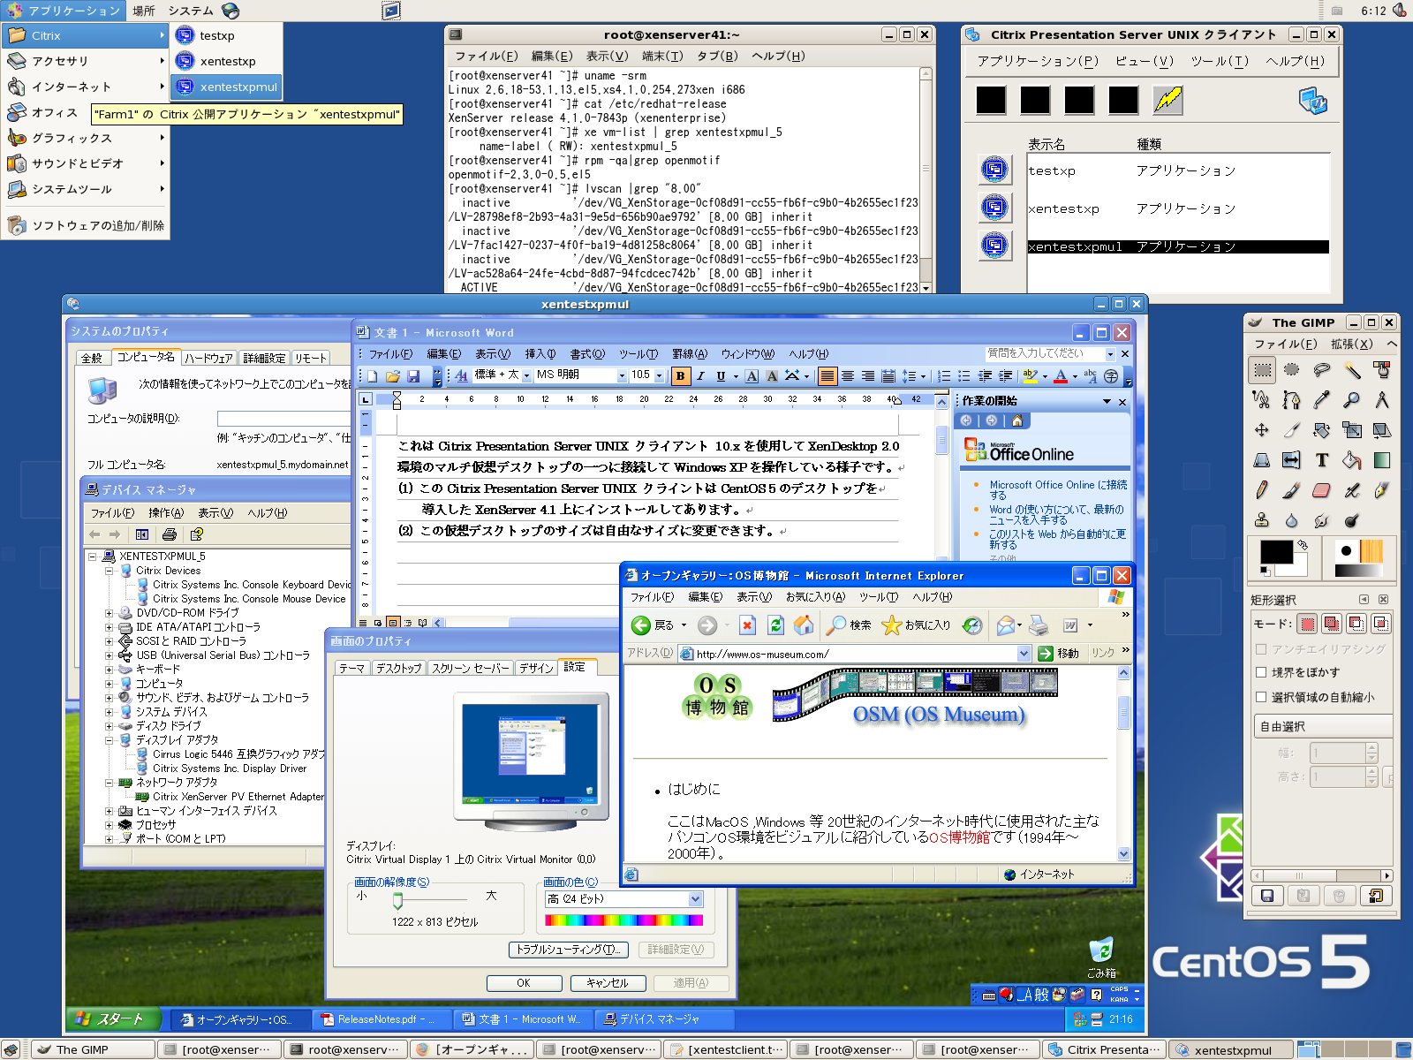
Task: Open GIMP free select mode dropdown
Action: pyautogui.click(x=1322, y=726)
